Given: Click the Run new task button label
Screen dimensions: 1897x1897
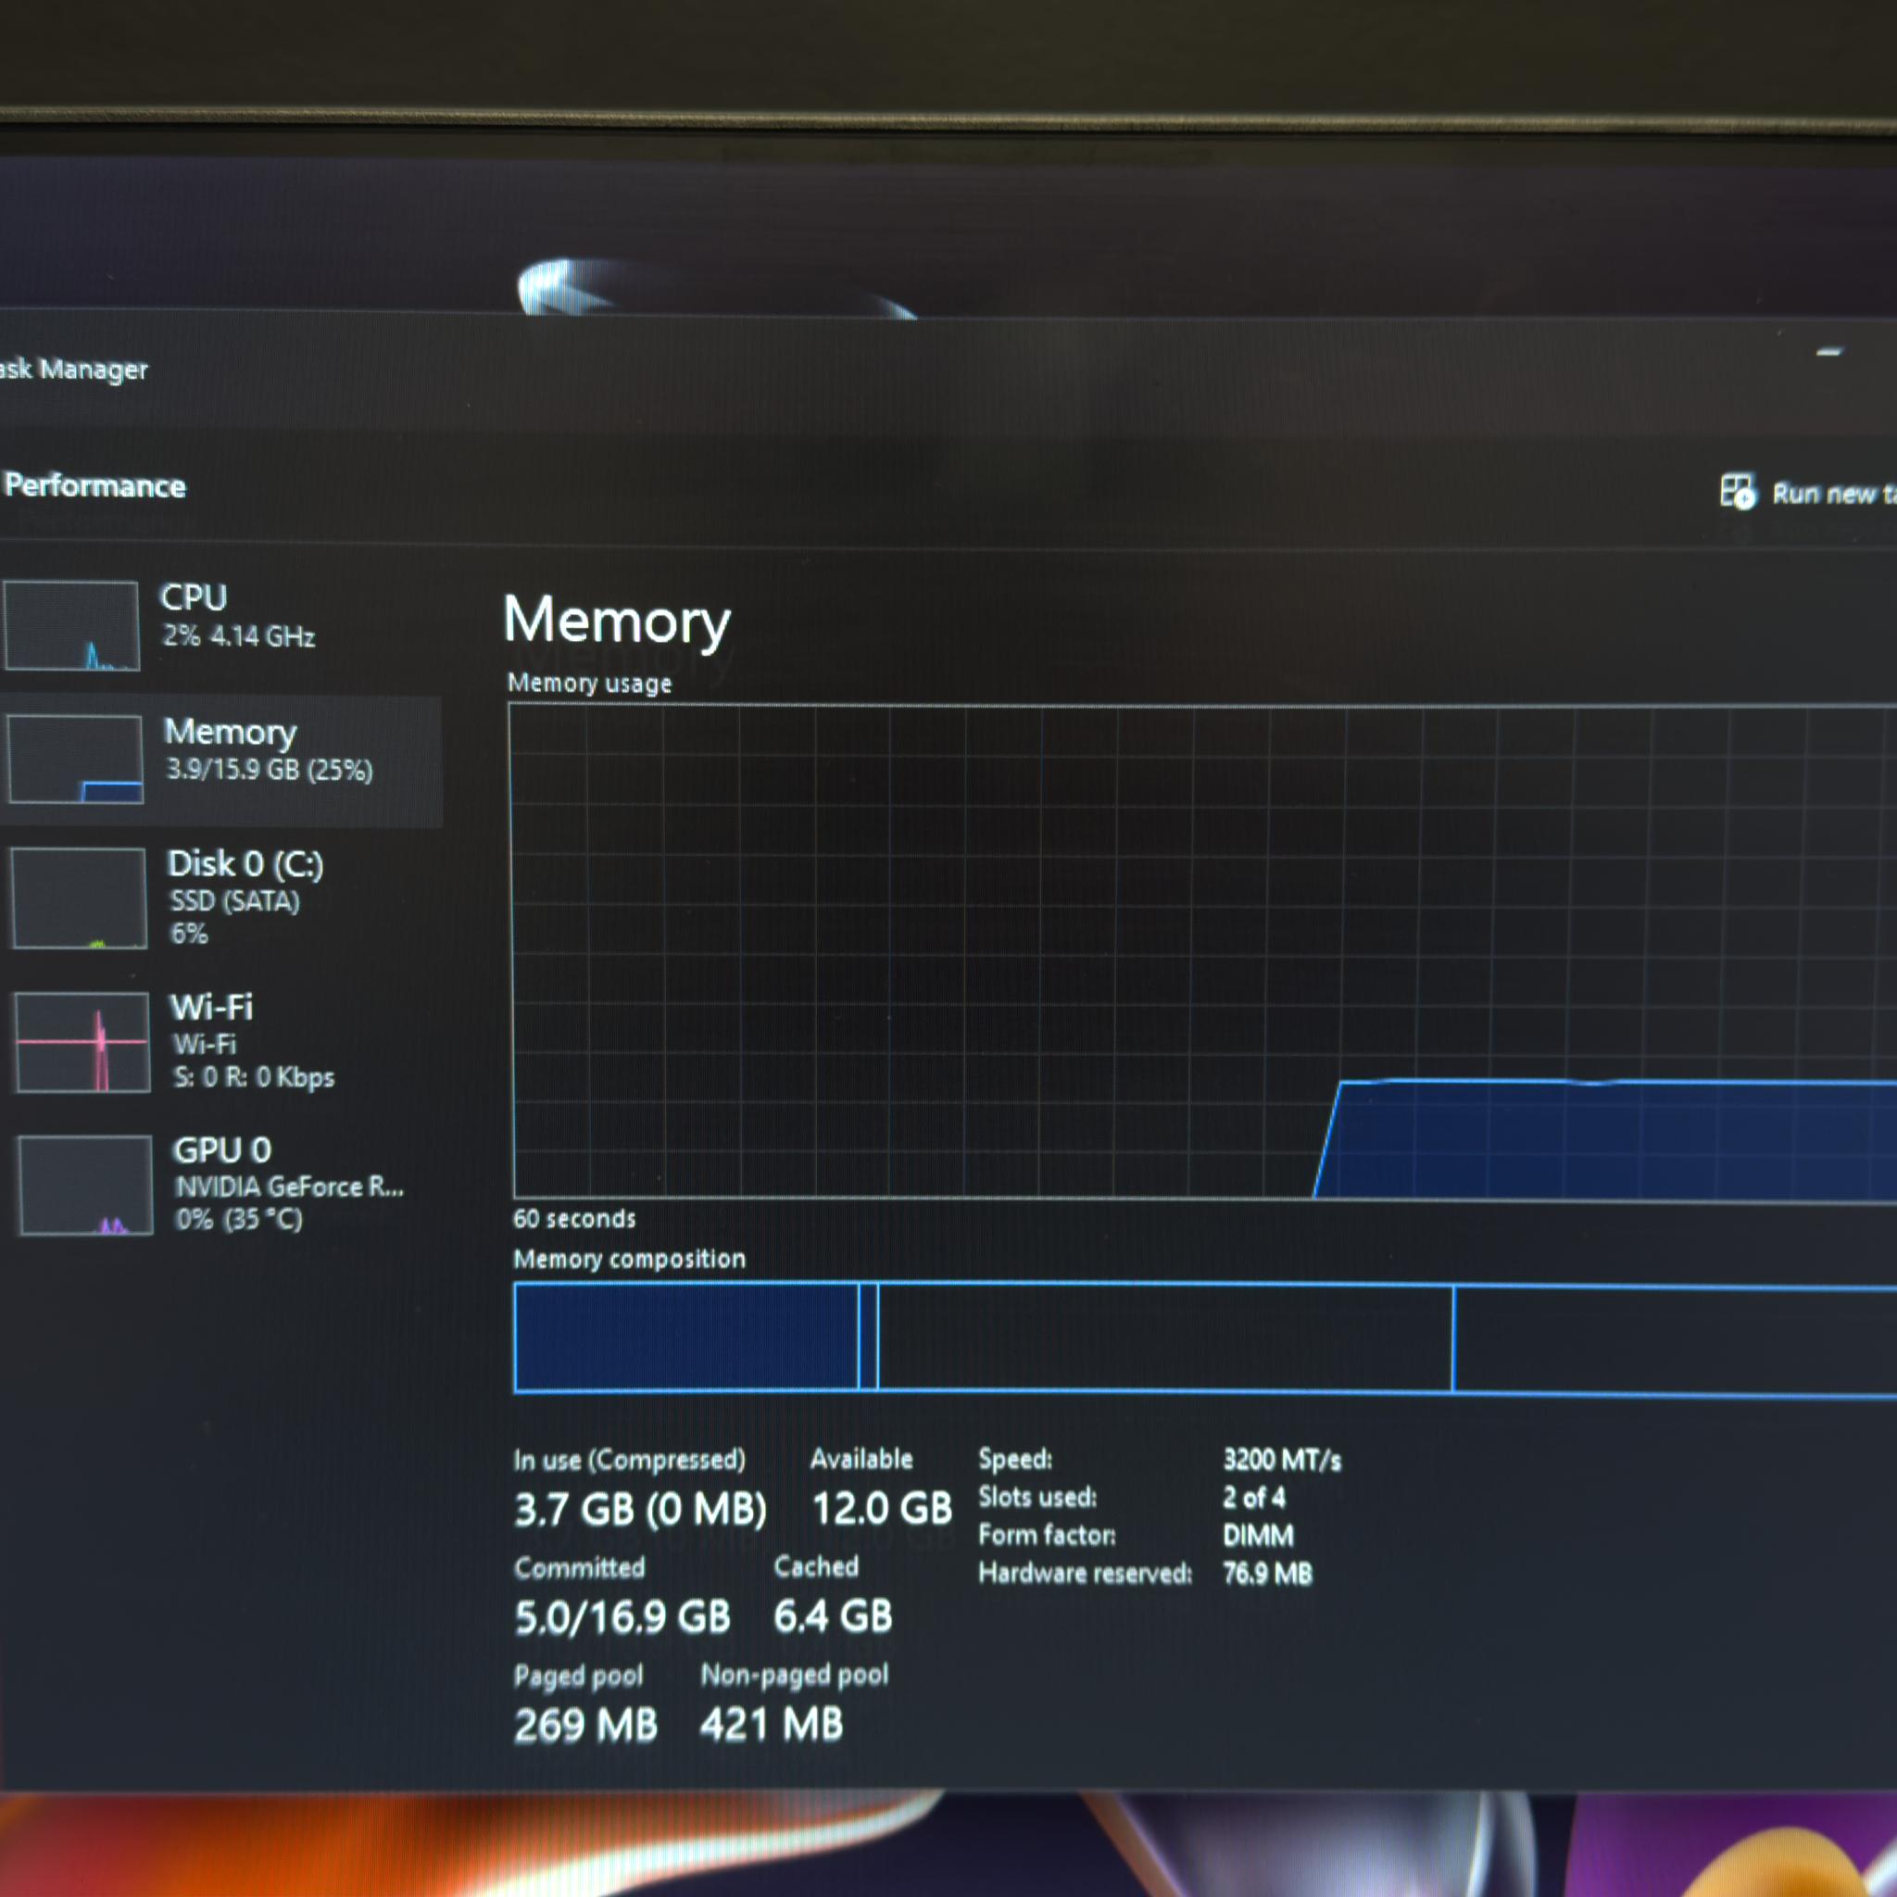Looking at the screenshot, I should pos(1833,493).
